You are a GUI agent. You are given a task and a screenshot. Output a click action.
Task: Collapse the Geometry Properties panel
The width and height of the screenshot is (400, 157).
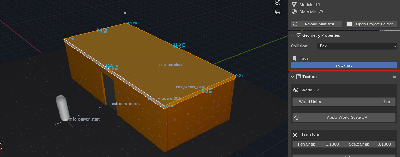coord(292,35)
